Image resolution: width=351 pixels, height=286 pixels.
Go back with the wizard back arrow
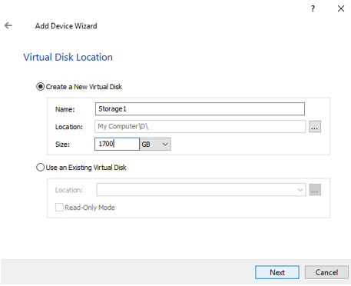tap(8, 25)
